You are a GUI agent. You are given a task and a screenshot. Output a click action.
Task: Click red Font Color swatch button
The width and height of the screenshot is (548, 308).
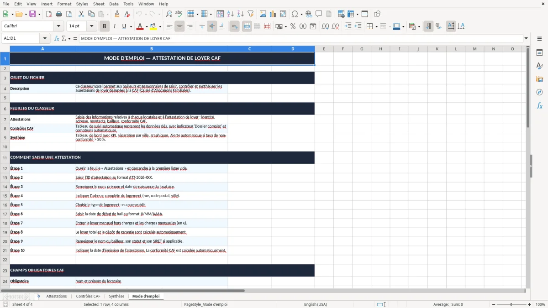(140, 26)
